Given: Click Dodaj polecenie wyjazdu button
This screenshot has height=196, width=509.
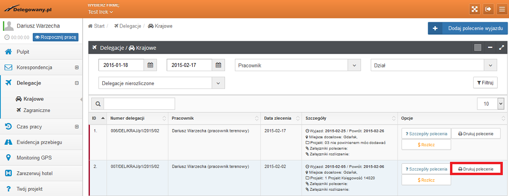Looking at the screenshot, I should tap(468, 28).
